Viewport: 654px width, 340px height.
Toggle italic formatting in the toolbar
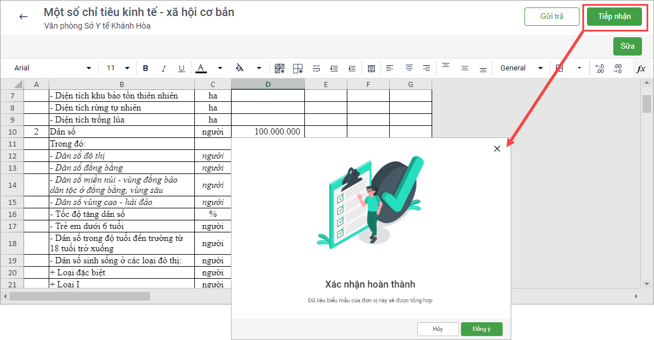click(x=163, y=68)
